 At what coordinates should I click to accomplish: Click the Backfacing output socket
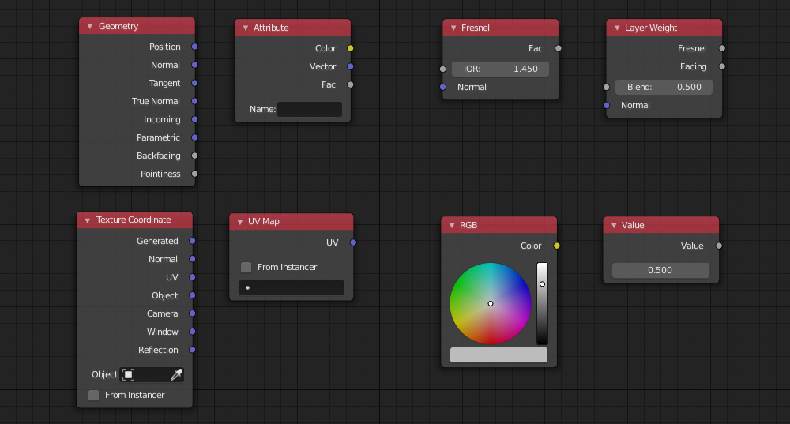[x=194, y=156]
